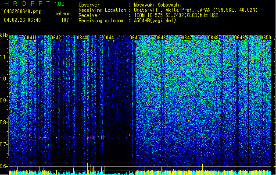The height and width of the screenshot is (175, 276).
Task: Click the meteor count value 107
Action: 65,20
